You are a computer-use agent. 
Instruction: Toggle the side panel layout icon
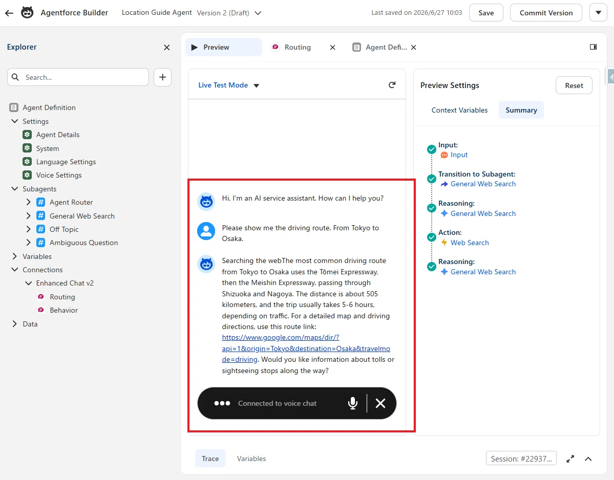[x=593, y=47]
